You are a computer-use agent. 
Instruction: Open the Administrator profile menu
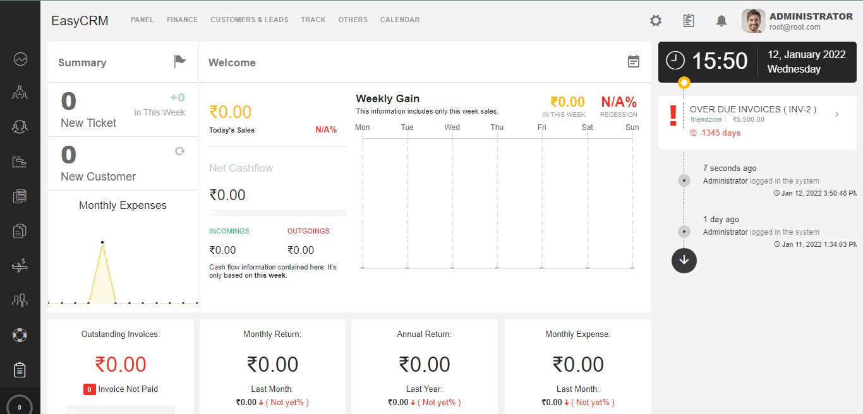point(799,21)
